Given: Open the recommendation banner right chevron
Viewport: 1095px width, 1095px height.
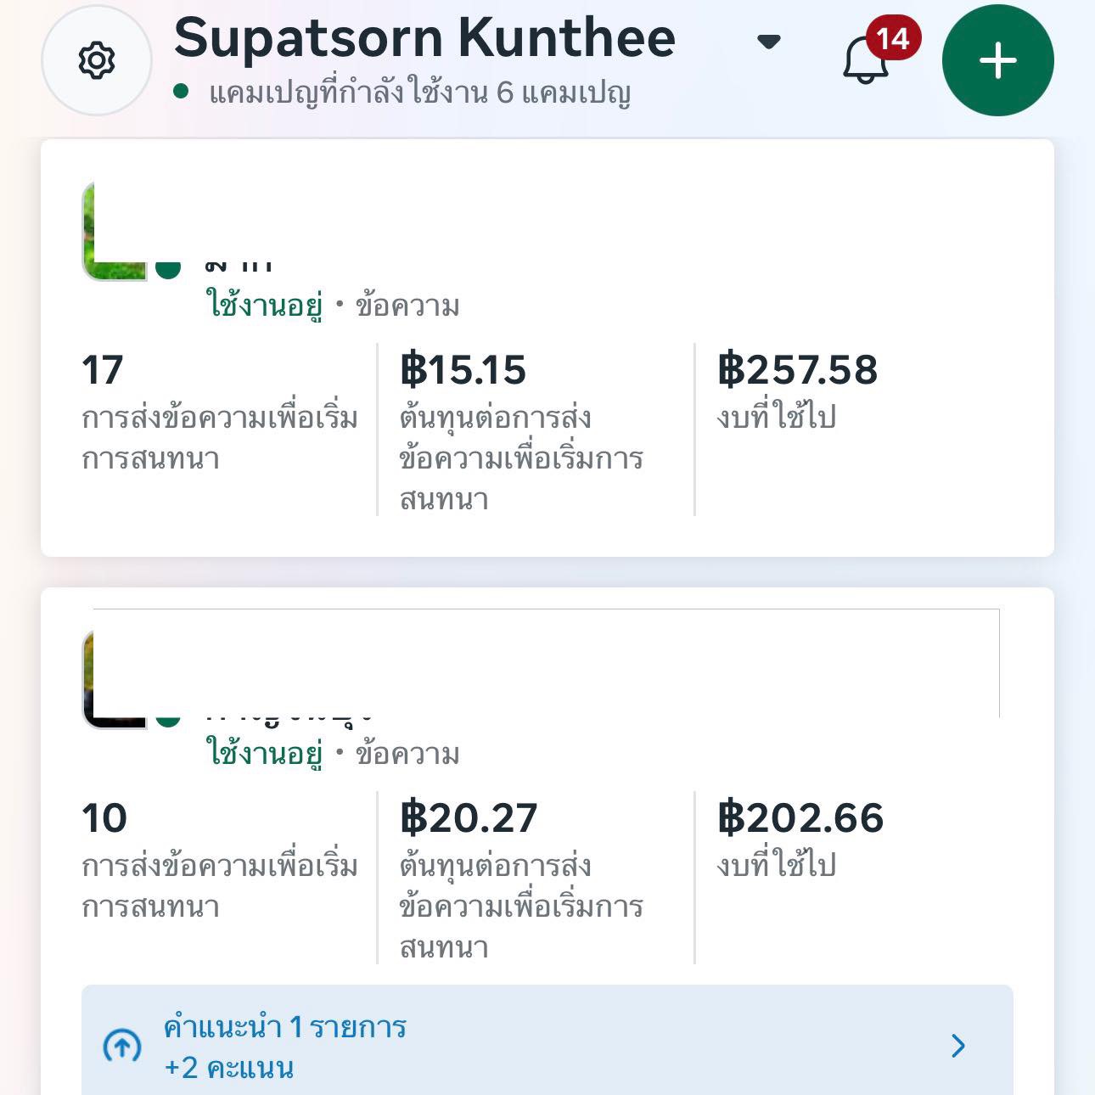Looking at the screenshot, I should pyautogui.click(x=958, y=1046).
